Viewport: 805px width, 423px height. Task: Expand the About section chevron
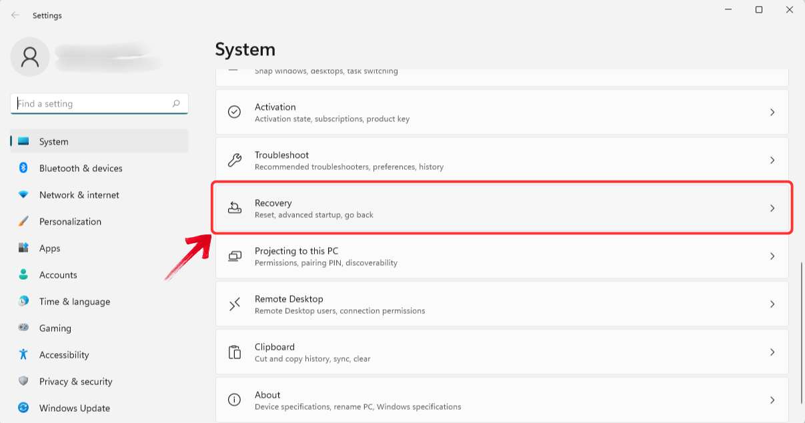[x=772, y=400]
